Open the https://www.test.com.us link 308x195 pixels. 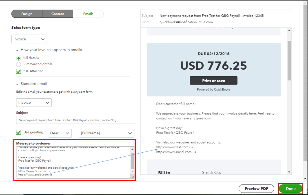[x=174, y=147]
